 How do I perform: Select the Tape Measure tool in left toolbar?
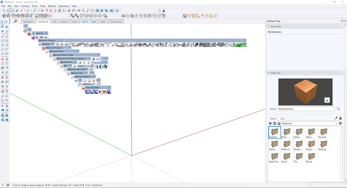tap(2, 78)
